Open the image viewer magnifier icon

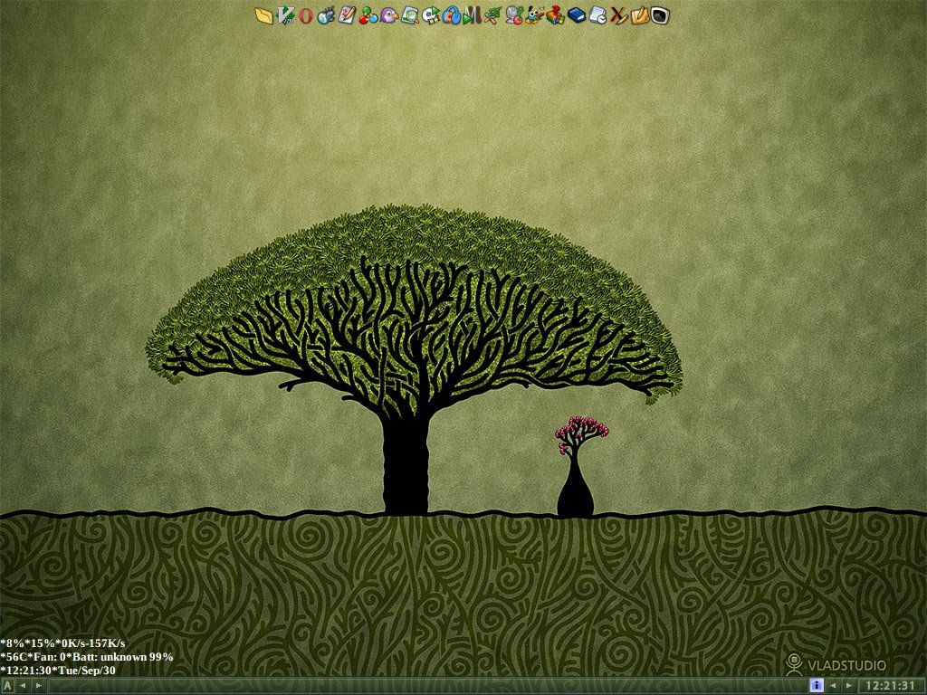coord(410,15)
